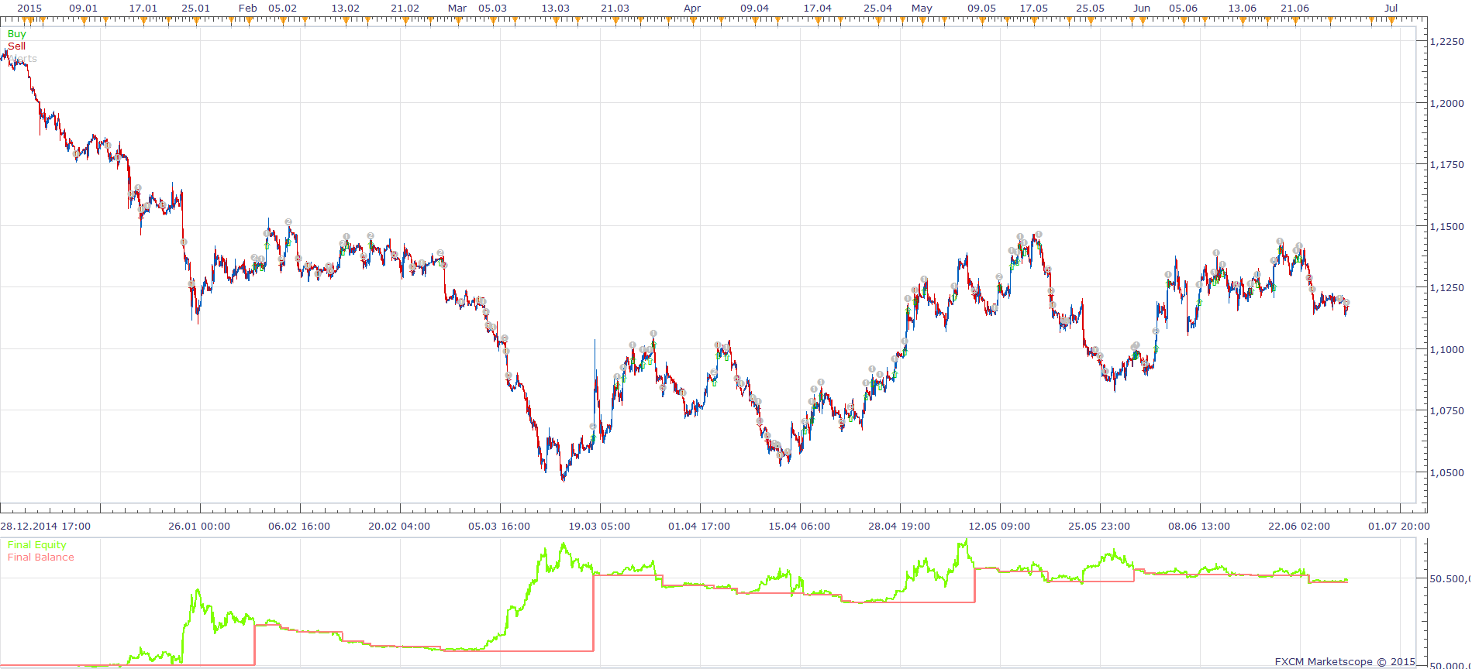
Task: Click the 08.06 13:00 time label
Action: [x=1199, y=527]
